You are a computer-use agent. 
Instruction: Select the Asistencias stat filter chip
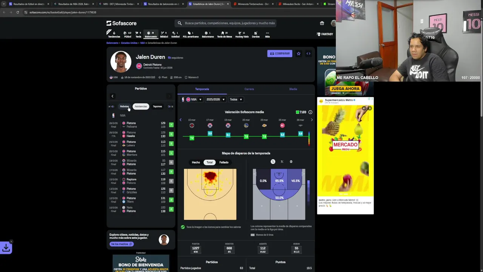tap(141, 107)
